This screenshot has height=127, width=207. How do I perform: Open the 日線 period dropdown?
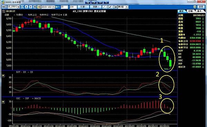[x=96, y=7]
